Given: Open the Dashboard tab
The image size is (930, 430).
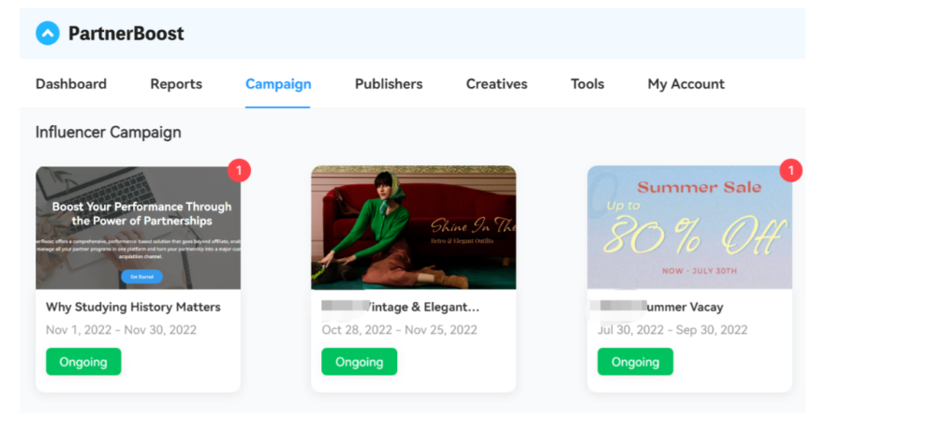Looking at the screenshot, I should [x=71, y=84].
